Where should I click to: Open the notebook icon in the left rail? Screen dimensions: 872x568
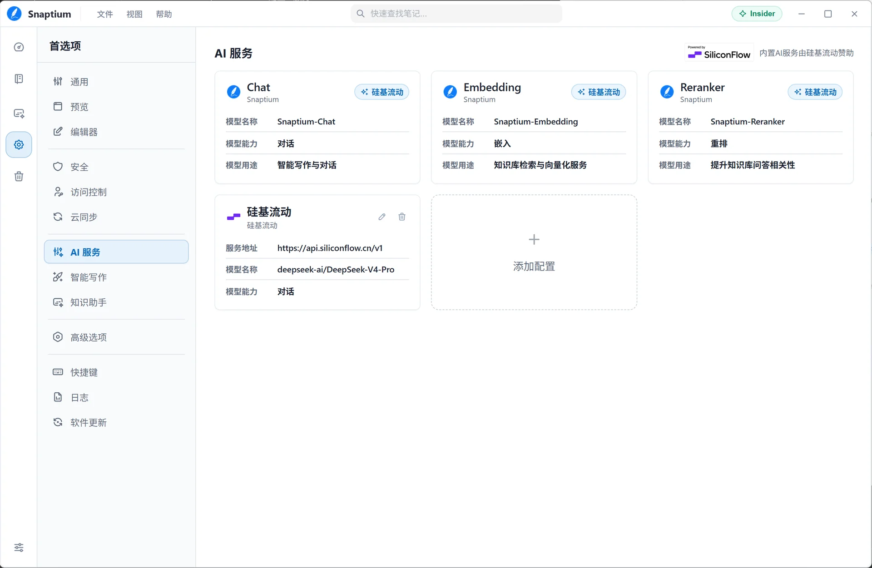click(19, 79)
